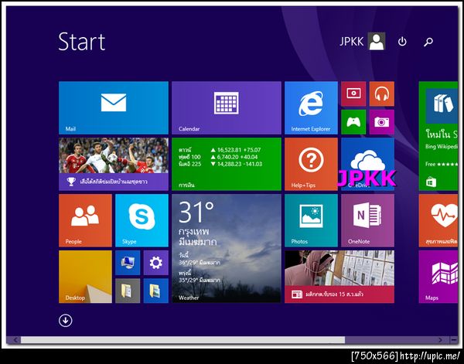Click the power options icon
Image resolution: width=464 pixels, height=364 pixels.
[402, 42]
